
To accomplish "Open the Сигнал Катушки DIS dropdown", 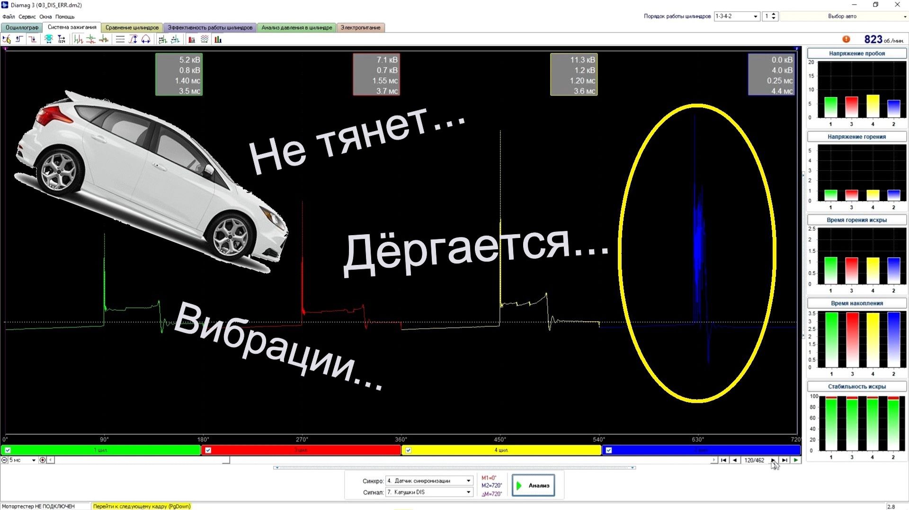I will pos(429,492).
